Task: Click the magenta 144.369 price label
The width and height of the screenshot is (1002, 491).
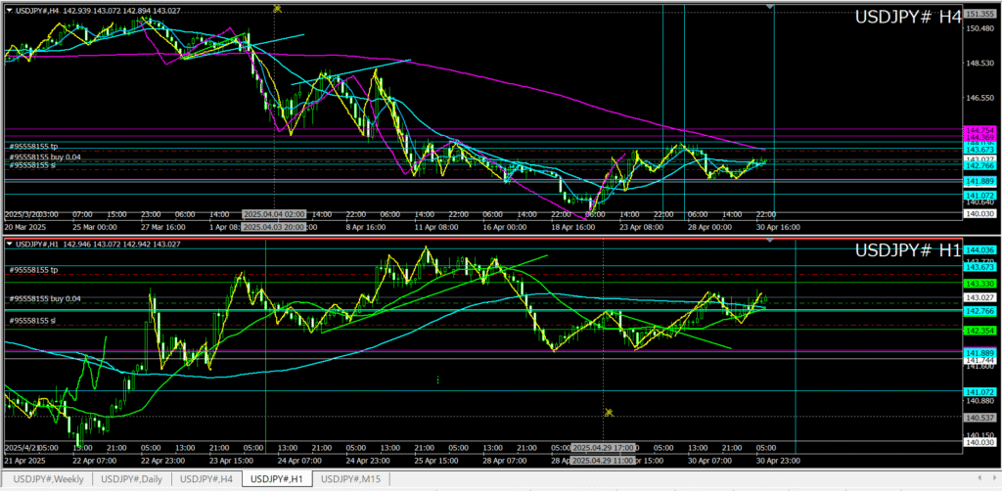Action: pyautogui.click(x=979, y=137)
